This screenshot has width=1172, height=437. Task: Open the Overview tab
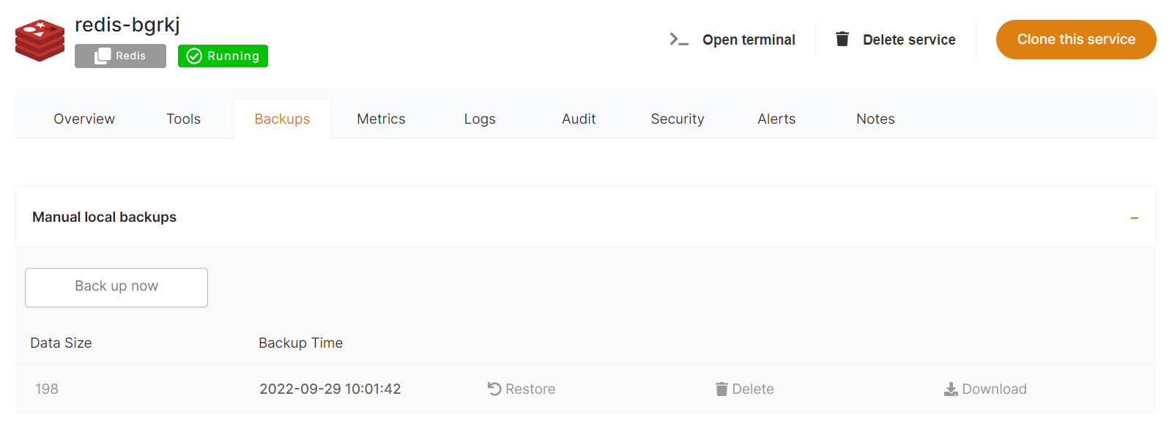84,119
